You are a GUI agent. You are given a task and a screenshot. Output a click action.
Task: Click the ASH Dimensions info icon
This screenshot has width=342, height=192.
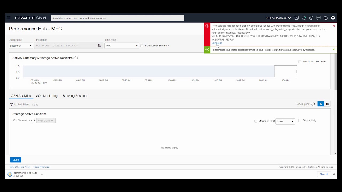pos(33,121)
